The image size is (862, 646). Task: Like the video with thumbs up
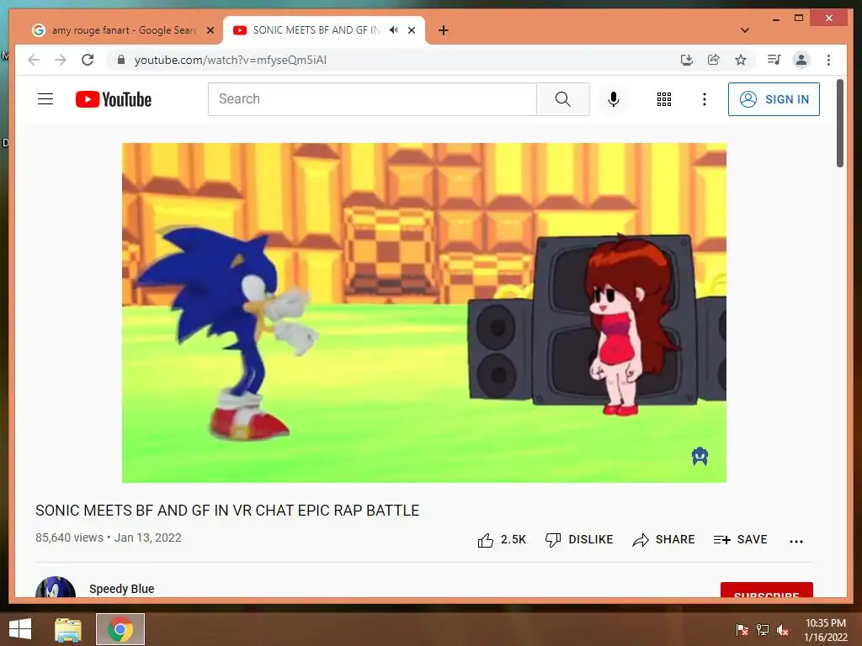click(502, 540)
